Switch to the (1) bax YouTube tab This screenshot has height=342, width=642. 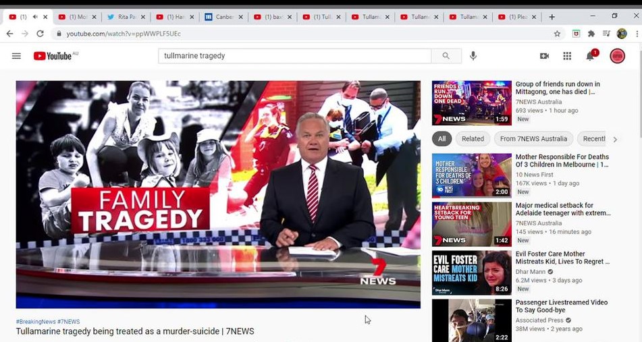(273, 17)
